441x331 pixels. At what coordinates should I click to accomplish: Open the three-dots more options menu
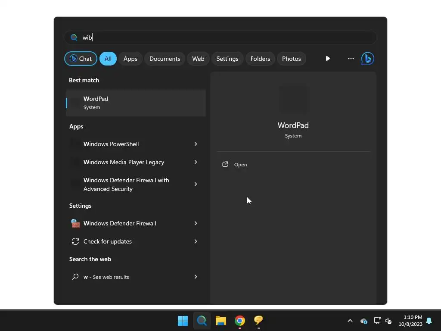click(351, 59)
